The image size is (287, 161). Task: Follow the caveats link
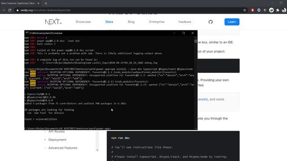[x=203, y=99]
